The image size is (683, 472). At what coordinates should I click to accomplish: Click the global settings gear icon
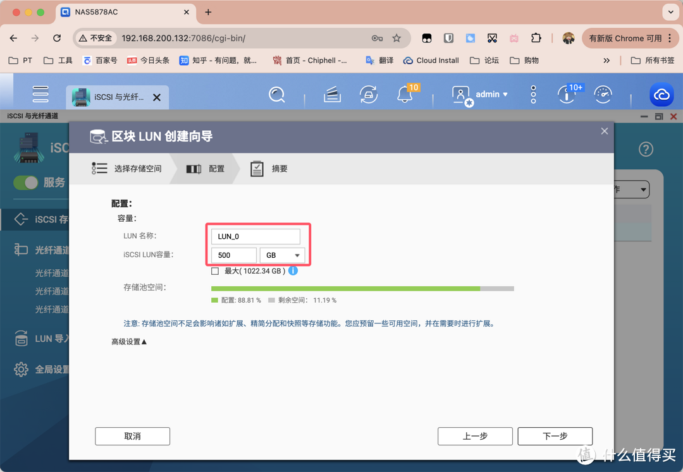click(21, 370)
